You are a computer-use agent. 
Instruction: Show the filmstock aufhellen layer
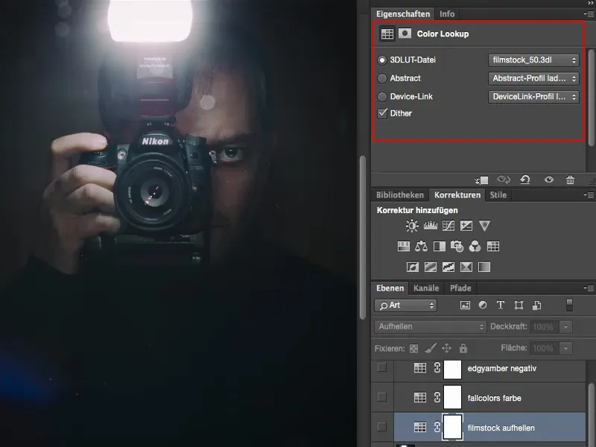tap(382, 427)
